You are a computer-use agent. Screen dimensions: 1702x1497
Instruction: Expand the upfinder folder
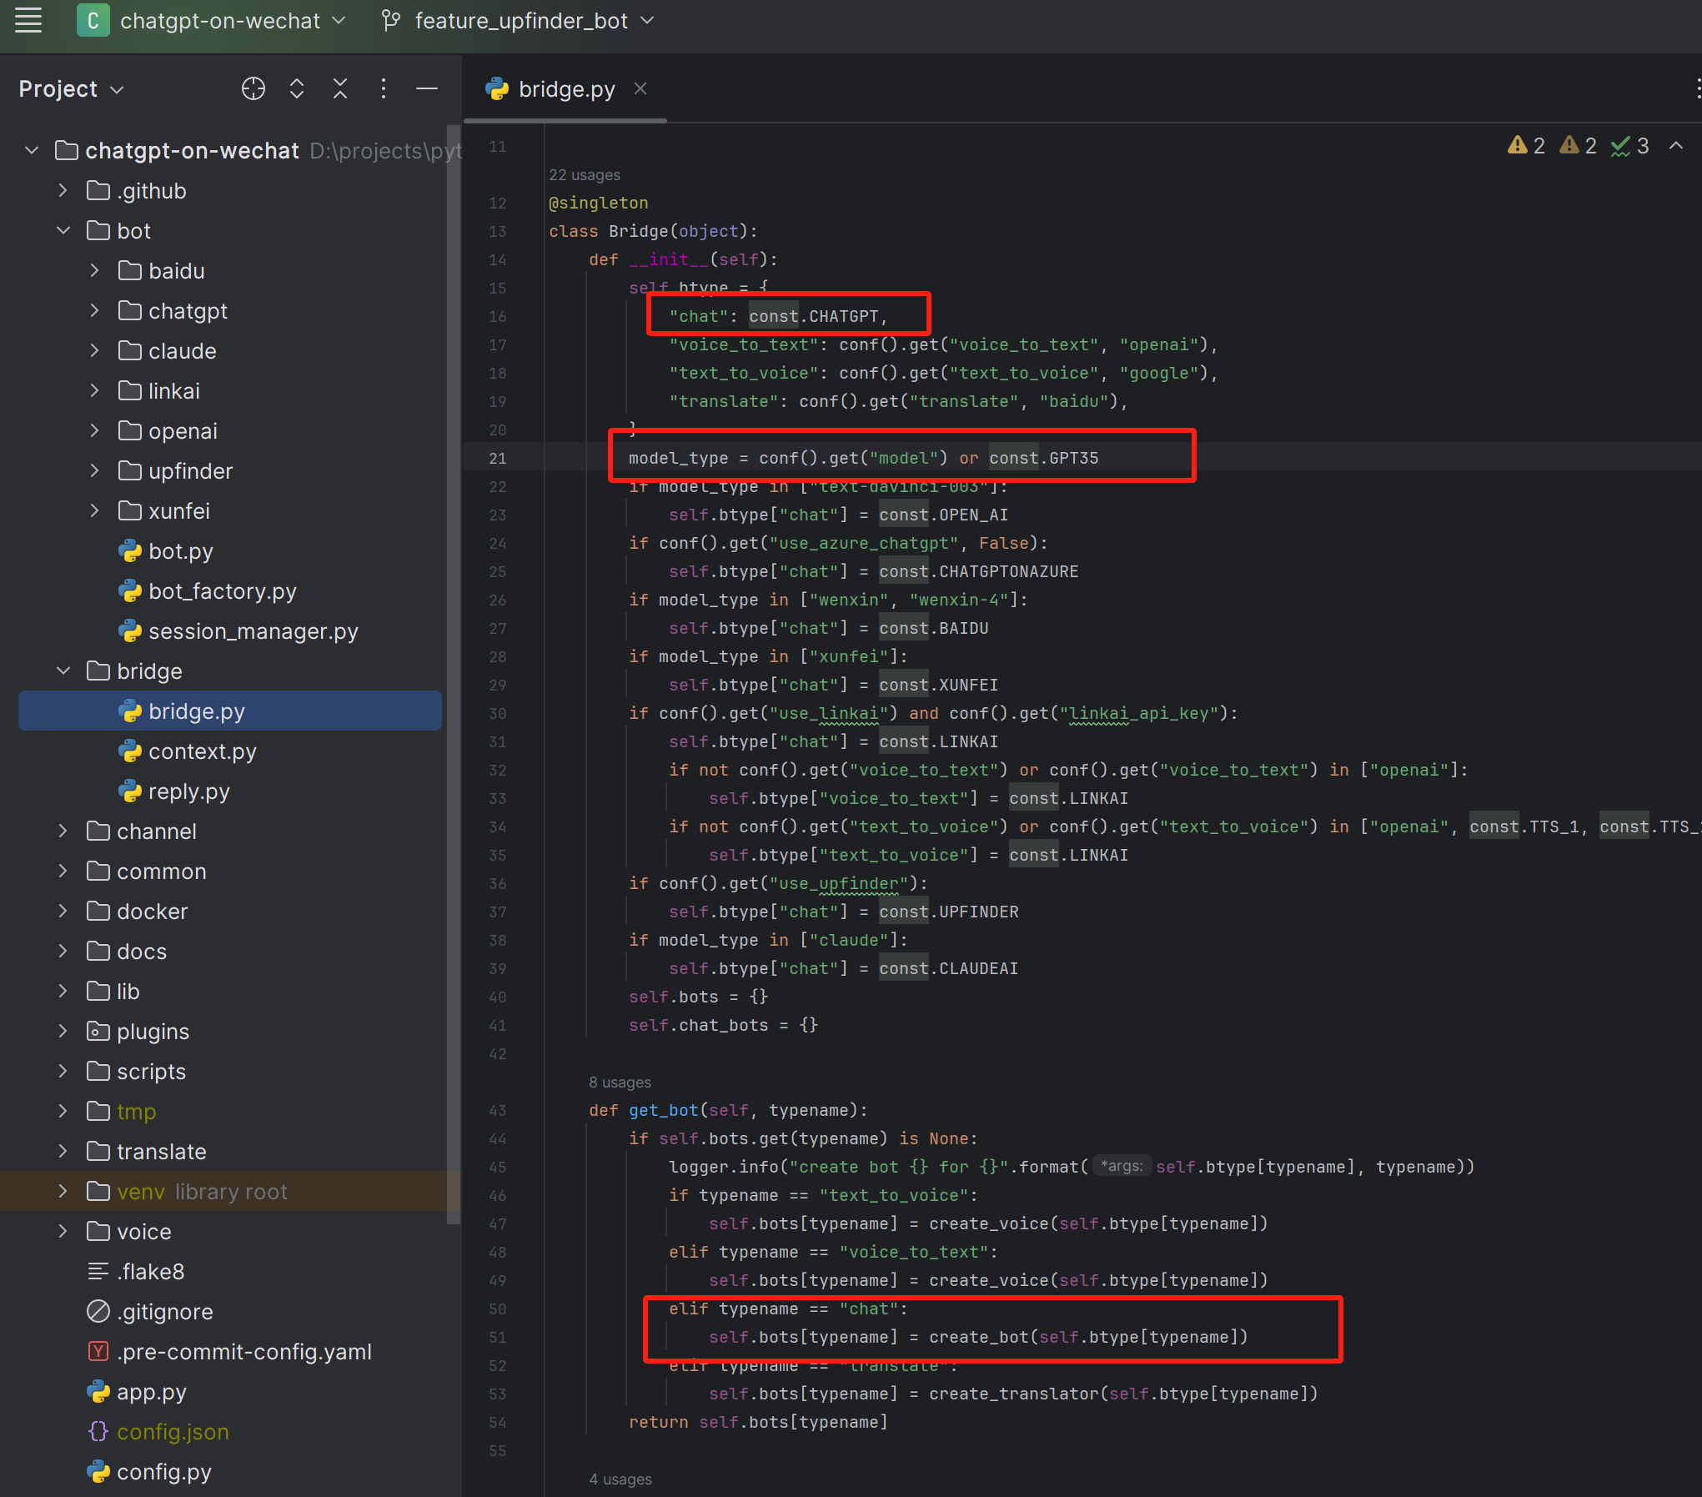pos(95,470)
